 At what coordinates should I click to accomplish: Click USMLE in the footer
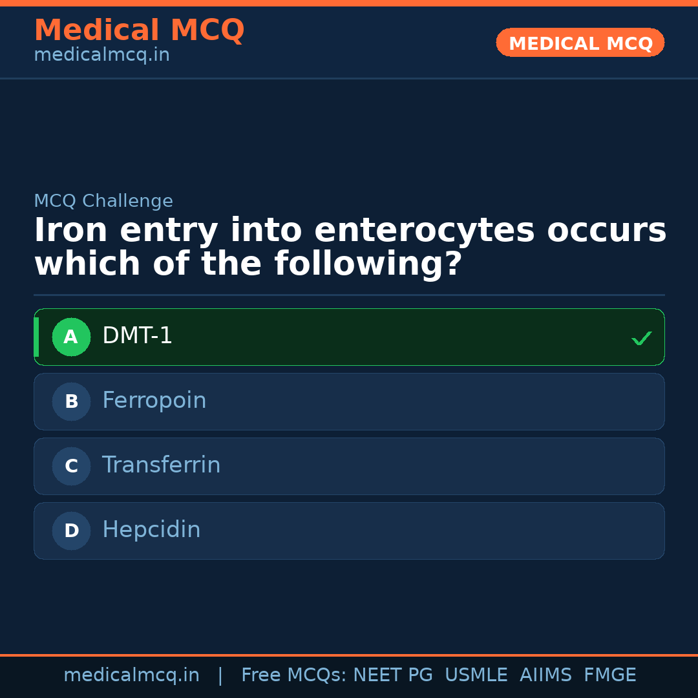pyautogui.click(x=476, y=675)
